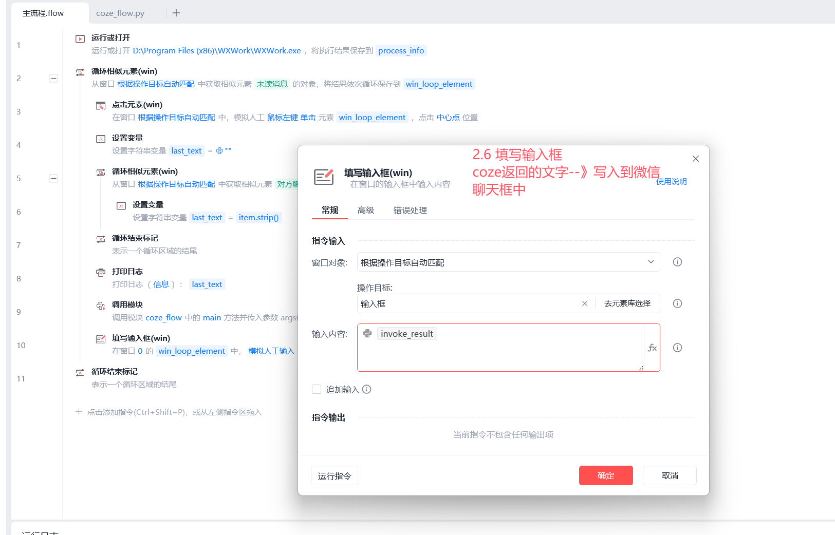Click the 设置变量 icon in row 4

(x=101, y=139)
